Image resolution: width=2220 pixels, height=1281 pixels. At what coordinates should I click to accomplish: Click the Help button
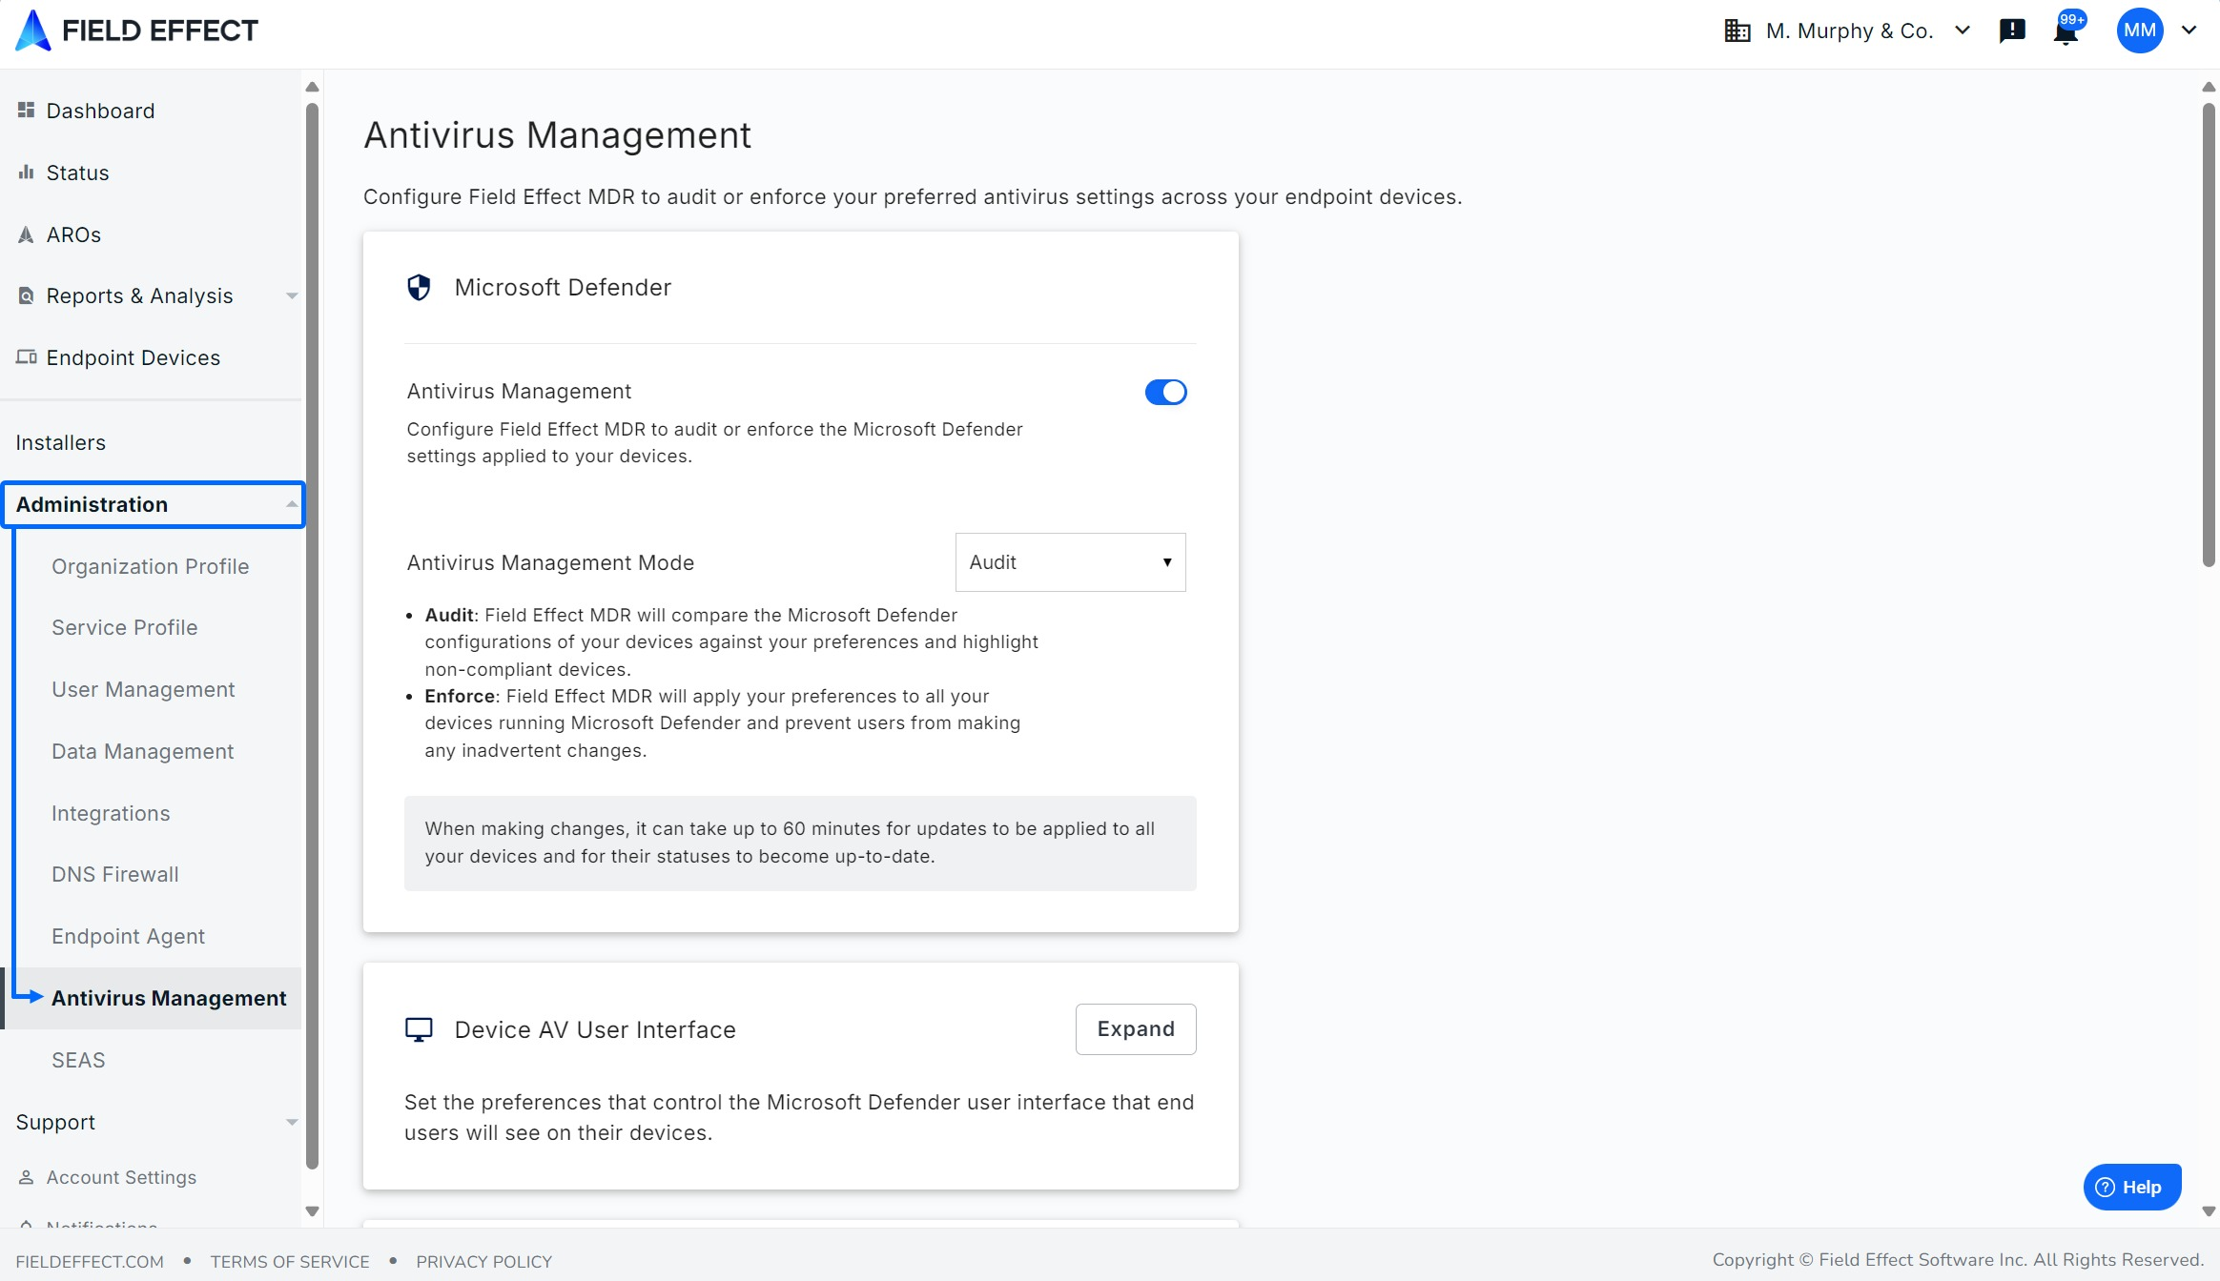[2131, 1187]
